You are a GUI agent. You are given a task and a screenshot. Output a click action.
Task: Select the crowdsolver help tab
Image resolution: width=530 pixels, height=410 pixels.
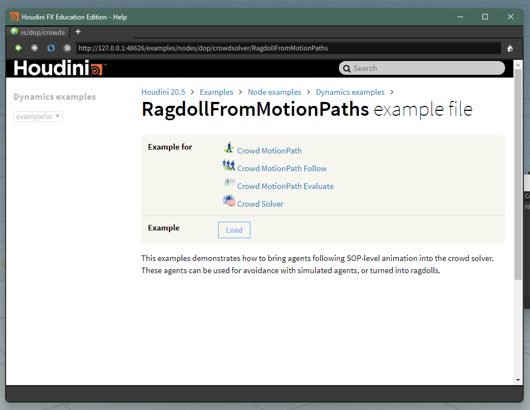point(38,32)
